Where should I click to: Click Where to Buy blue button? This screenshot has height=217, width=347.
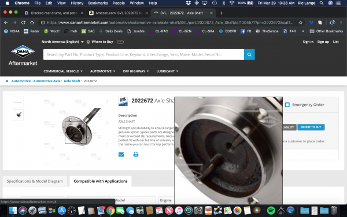click(x=311, y=127)
